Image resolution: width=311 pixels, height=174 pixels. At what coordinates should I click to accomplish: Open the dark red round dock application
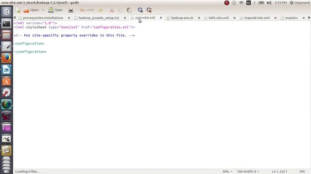6,116
